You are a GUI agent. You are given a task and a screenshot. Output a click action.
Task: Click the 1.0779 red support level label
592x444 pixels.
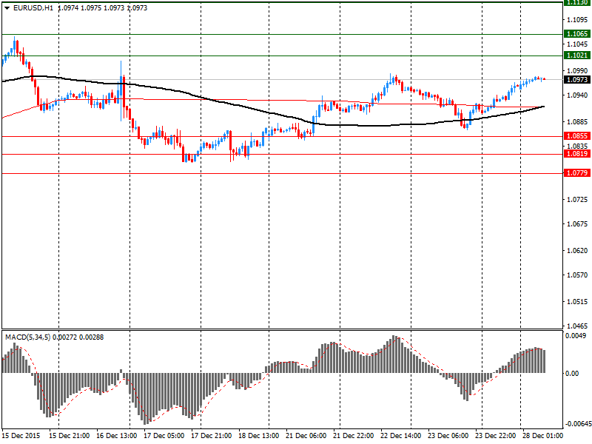576,173
